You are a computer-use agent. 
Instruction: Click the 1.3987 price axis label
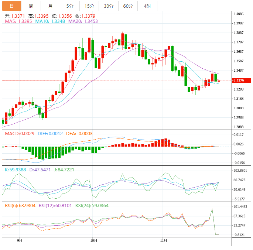(x=239, y=23)
